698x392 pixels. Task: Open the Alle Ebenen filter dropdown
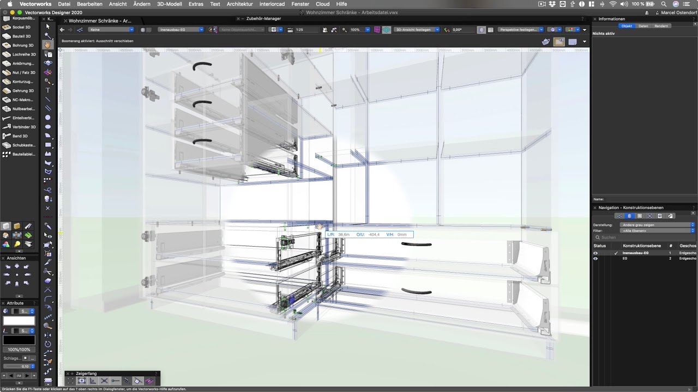click(x=658, y=231)
